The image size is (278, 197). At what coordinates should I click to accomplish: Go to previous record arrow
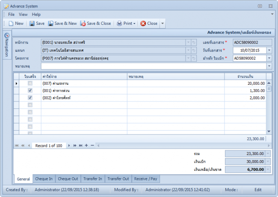click(x=29, y=146)
